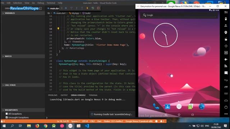Open the File menu
230x129 pixels.
click(3, 3)
